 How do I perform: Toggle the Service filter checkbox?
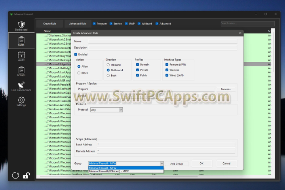click(111, 24)
